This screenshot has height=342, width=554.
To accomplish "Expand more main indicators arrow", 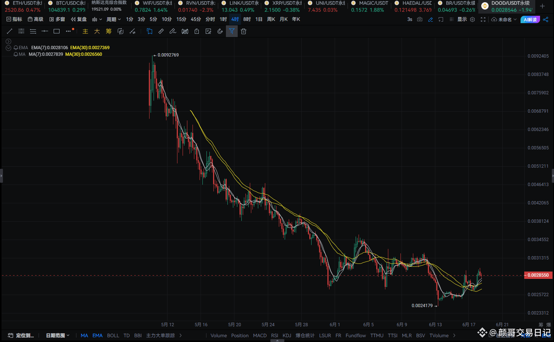I will point(181,335).
